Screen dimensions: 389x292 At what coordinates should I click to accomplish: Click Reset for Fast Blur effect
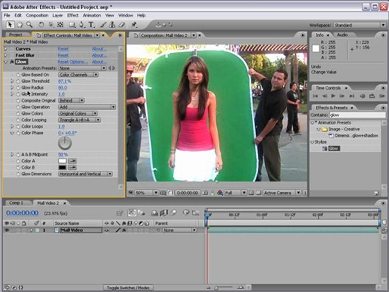point(63,56)
